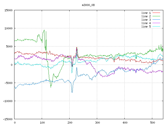Click the 500 label on the x-axis
The width and height of the screenshot is (168, 126).
pos(152,122)
